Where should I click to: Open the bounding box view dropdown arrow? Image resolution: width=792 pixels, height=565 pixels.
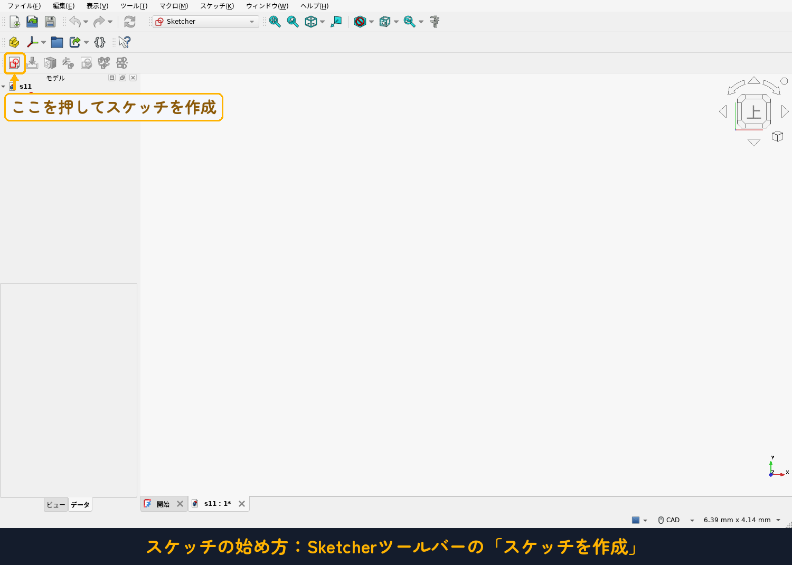click(396, 22)
